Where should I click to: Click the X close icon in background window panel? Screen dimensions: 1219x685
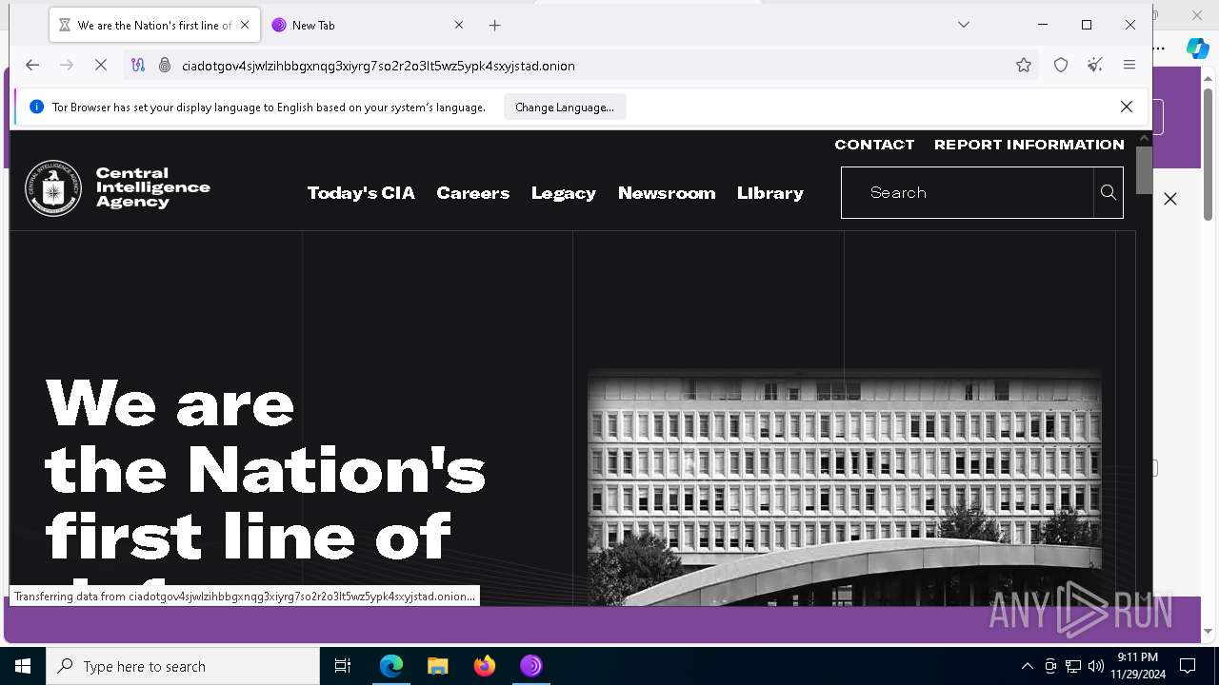coord(1170,199)
